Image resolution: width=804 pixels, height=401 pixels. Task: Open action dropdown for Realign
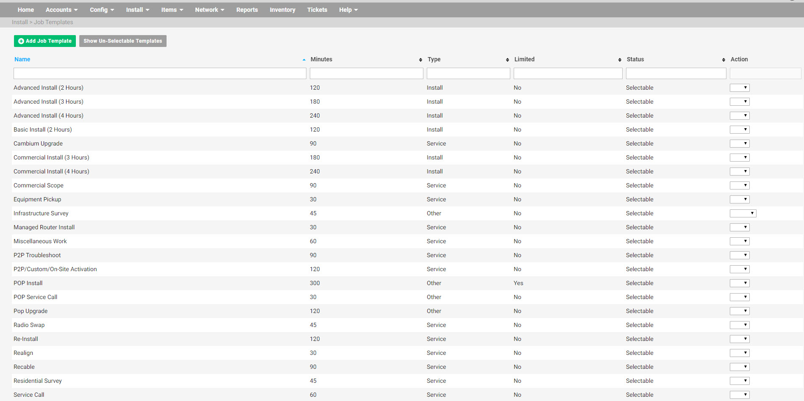pos(740,353)
